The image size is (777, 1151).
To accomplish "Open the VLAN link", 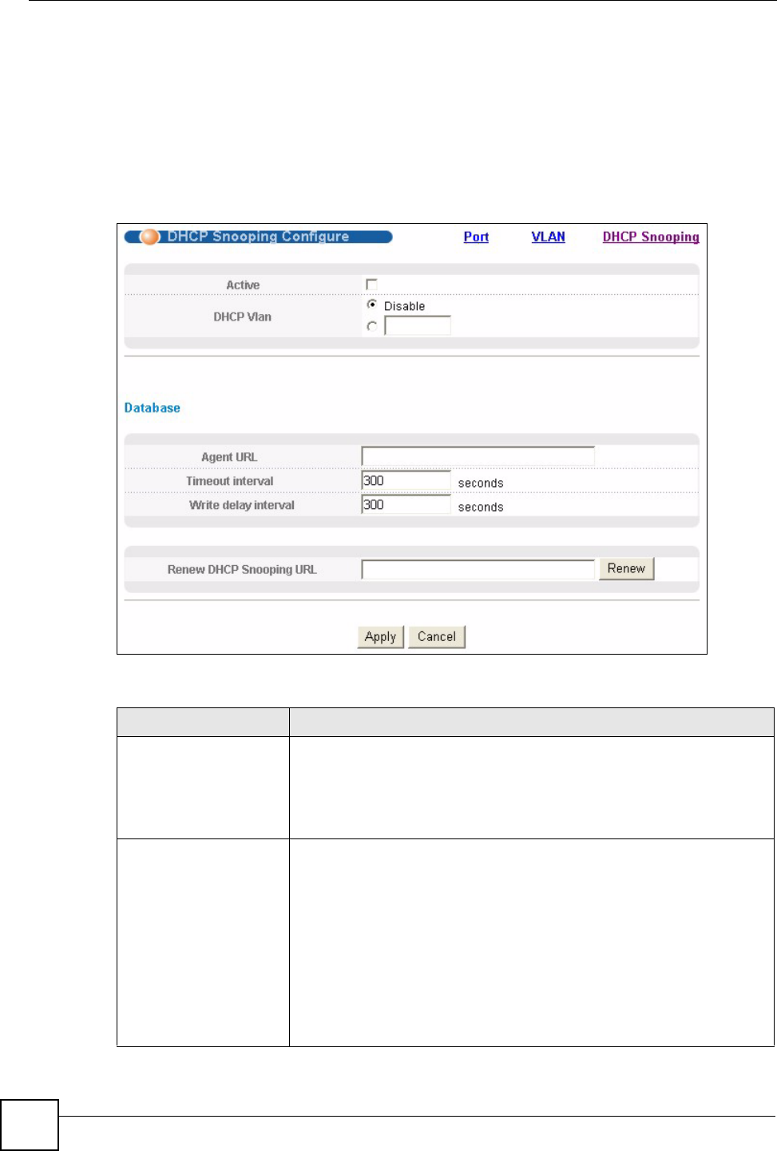I will tap(549, 237).
